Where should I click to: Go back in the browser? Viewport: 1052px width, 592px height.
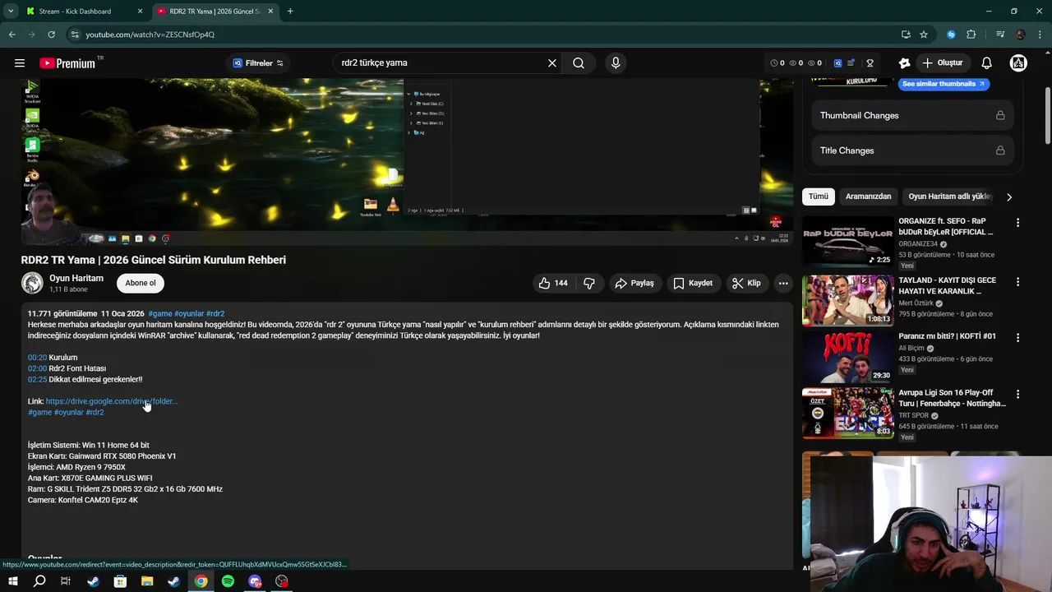[12, 35]
